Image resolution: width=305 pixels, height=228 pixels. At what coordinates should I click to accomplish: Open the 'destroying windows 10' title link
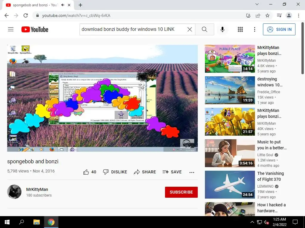pyautogui.click(x=270, y=82)
